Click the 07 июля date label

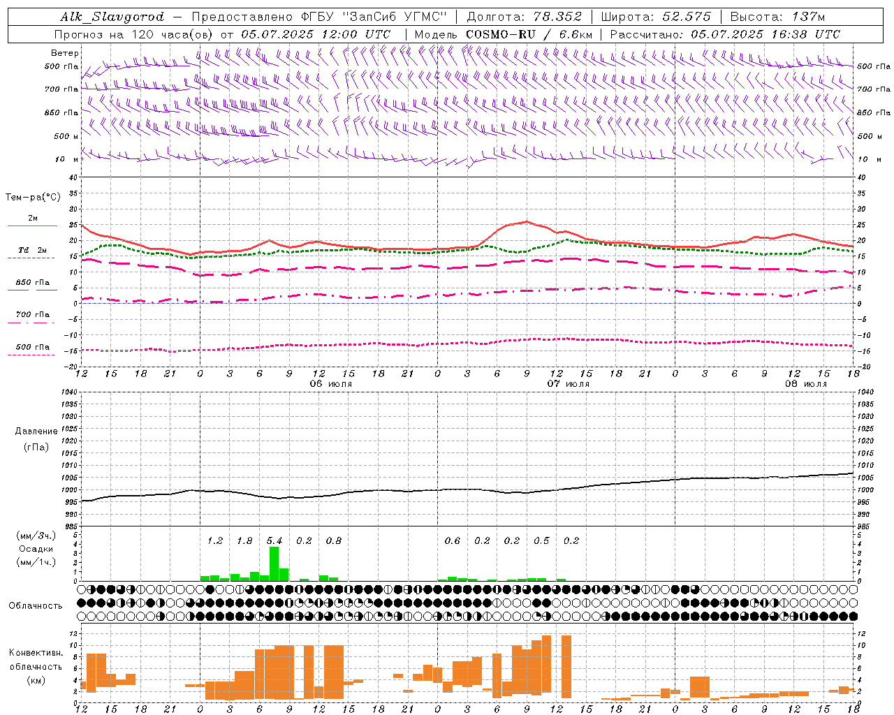click(569, 384)
